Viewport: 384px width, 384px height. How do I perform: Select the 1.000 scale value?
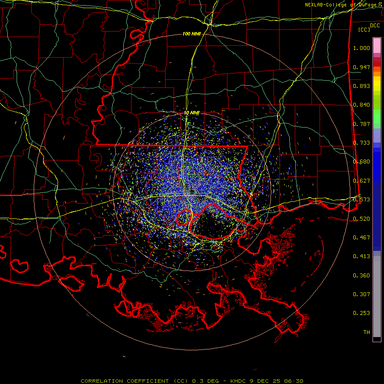pyautogui.click(x=361, y=48)
